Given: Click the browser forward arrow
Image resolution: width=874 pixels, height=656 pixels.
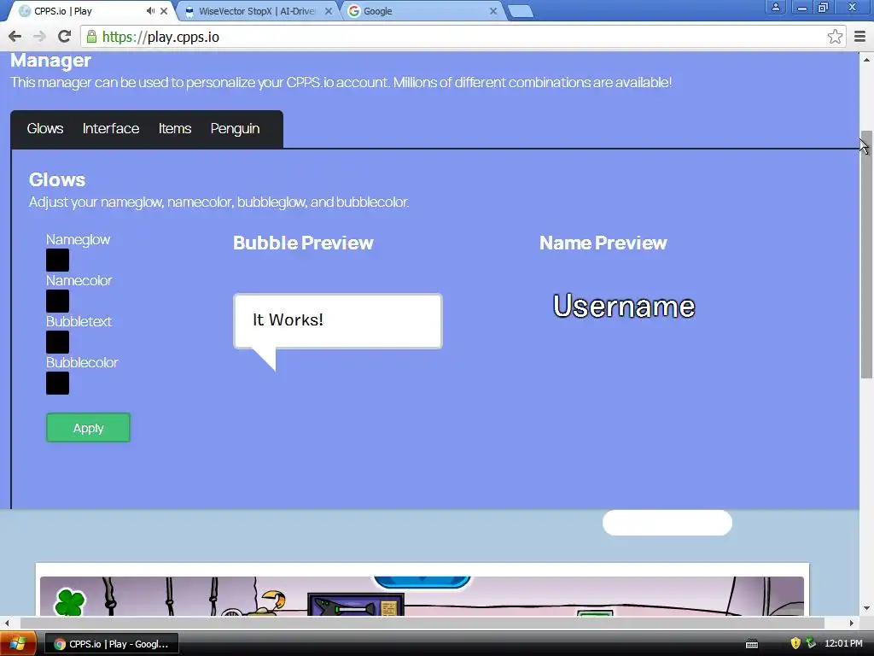Looking at the screenshot, I should (x=39, y=37).
